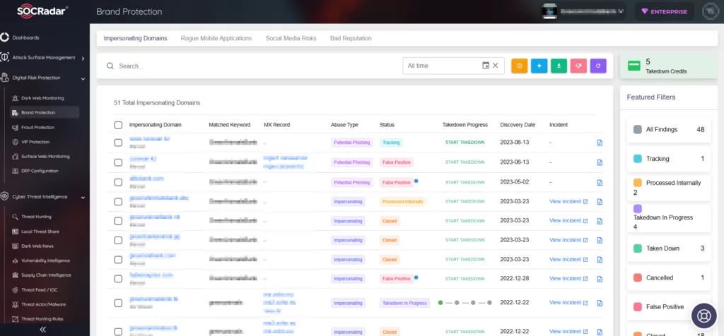This screenshot has width=724, height=336.
Task: Click View Incident for 2022-12-28 row
Action: coord(568,278)
